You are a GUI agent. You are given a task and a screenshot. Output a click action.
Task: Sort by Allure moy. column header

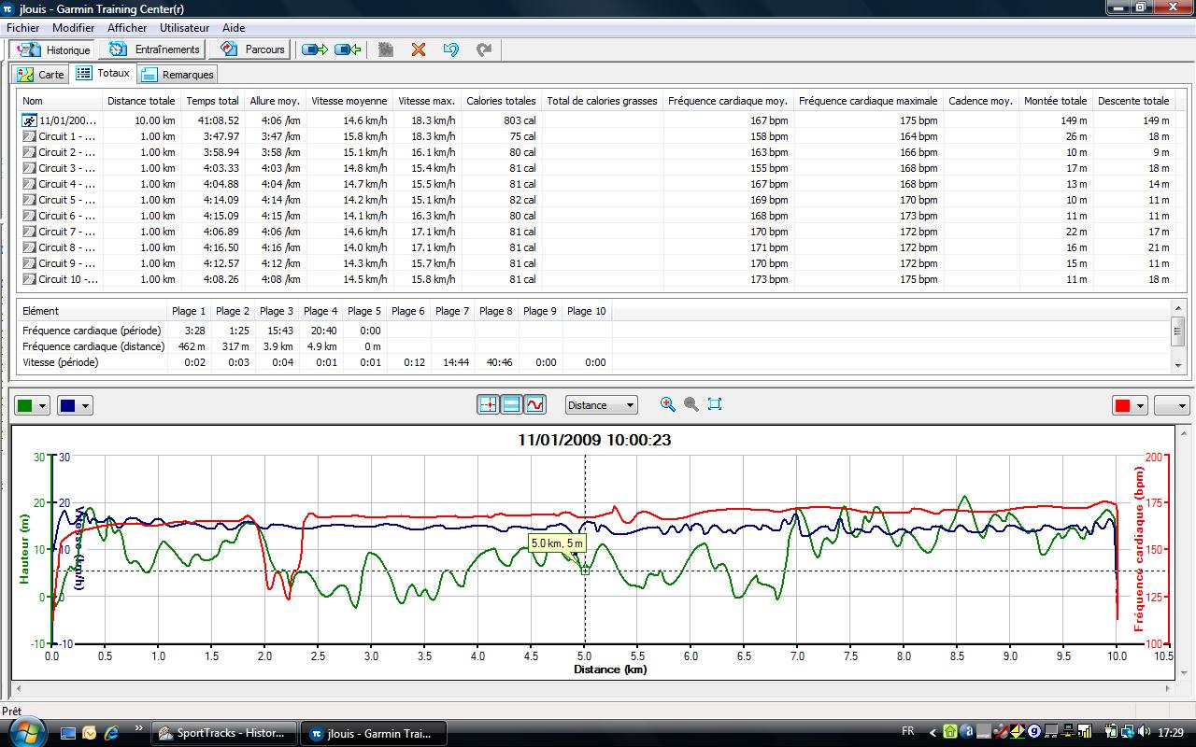pos(275,101)
